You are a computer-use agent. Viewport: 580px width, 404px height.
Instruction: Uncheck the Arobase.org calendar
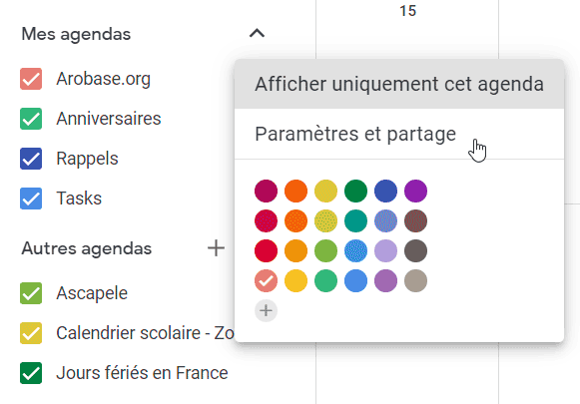coord(31,79)
